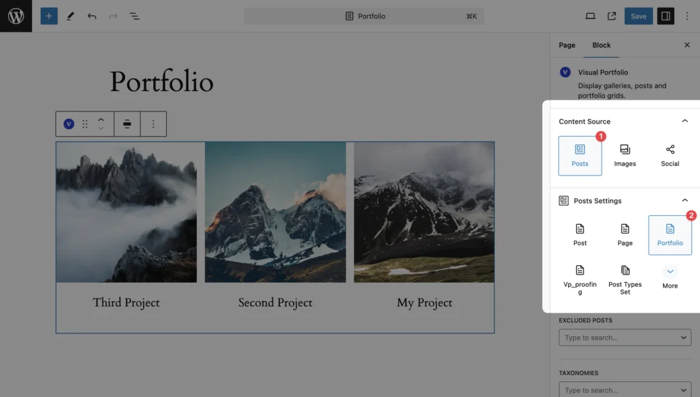Image resolution: width=700 pixels, height=397 pixels.
Task: Open the Third Project title link
Action: tap(126, 303)
